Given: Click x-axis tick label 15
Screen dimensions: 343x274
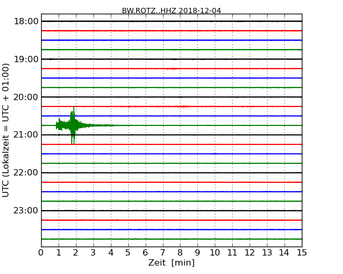Looking at the screenshot, I should [x=302, y=253].
